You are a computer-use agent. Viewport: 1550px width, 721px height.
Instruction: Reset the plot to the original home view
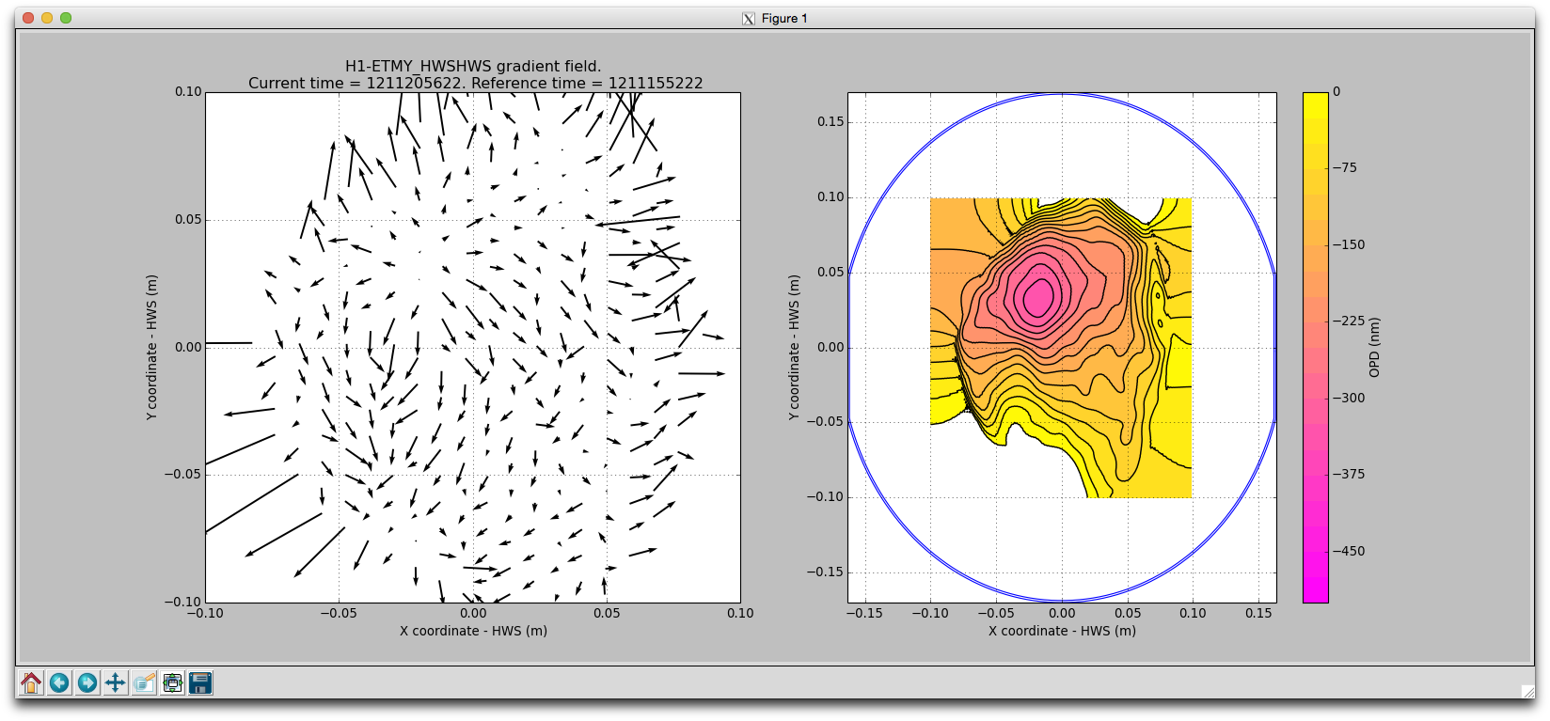click(x=31, y=682)
